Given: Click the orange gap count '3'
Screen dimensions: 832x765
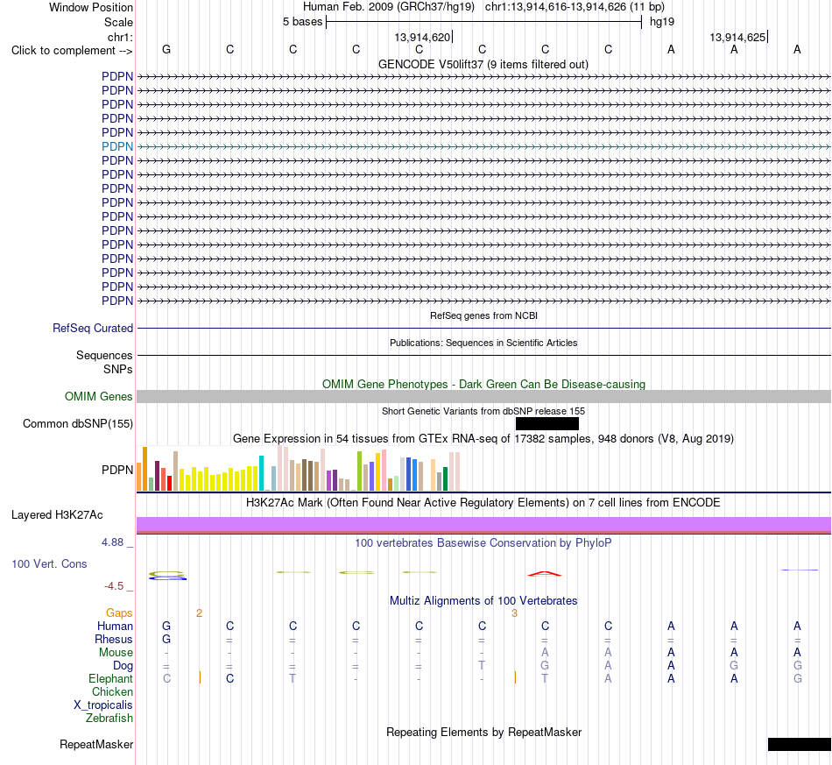Looking at the screenshot, I should click(x=514, y=613).
